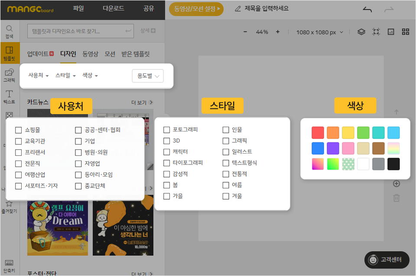
Task: Check the 교육기관 checkbox
Action: click(x=18, y=141)
